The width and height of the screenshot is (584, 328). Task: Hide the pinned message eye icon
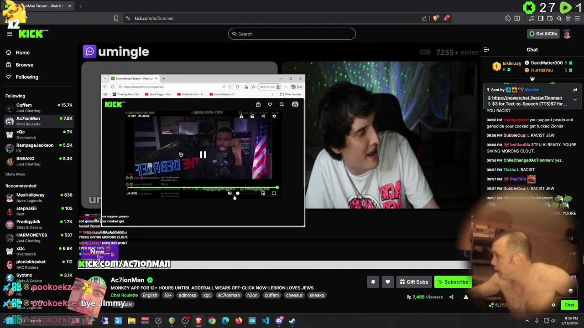click(575, 90)
